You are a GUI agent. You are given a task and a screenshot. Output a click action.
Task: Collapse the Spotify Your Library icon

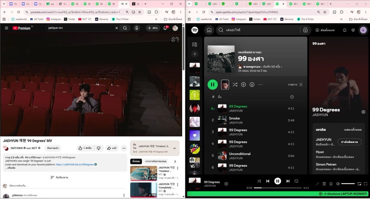tap(195, 45)
